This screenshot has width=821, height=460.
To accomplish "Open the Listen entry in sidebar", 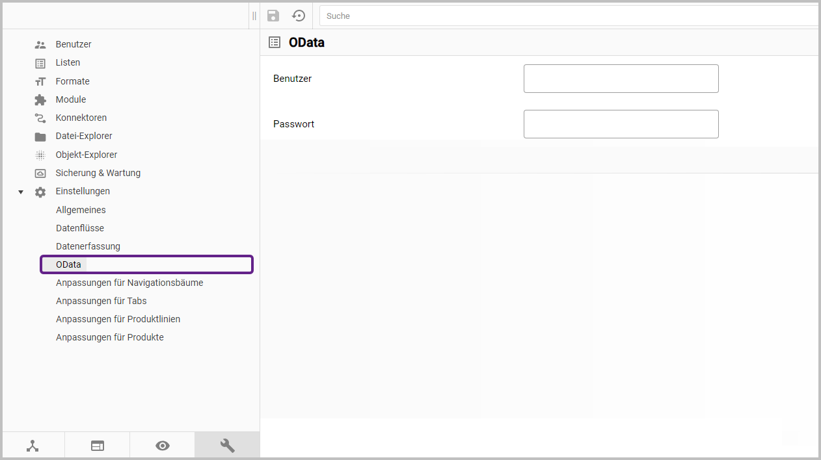I will coord(68,63).
